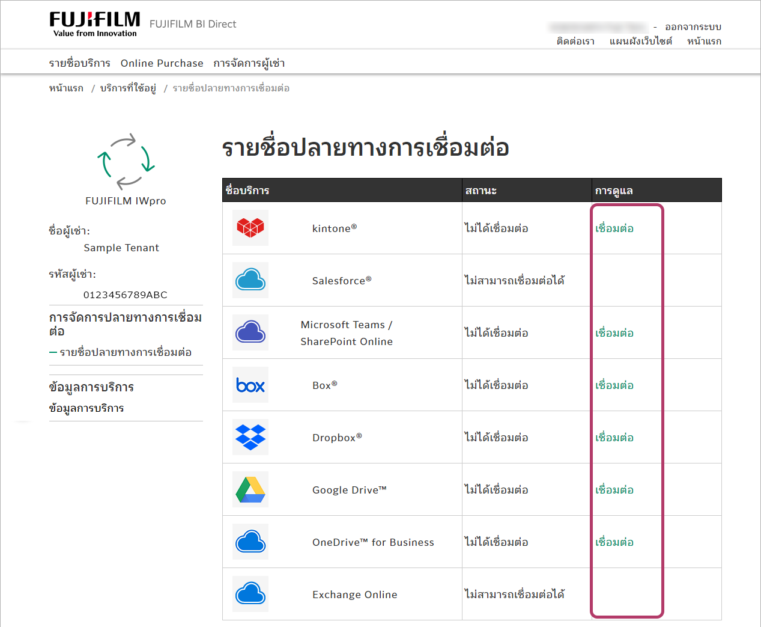Click Microsoft Teams status ไม่ได้เชื่อมต่อ
The width and height of the screenshot is (761, 627).
497,333
